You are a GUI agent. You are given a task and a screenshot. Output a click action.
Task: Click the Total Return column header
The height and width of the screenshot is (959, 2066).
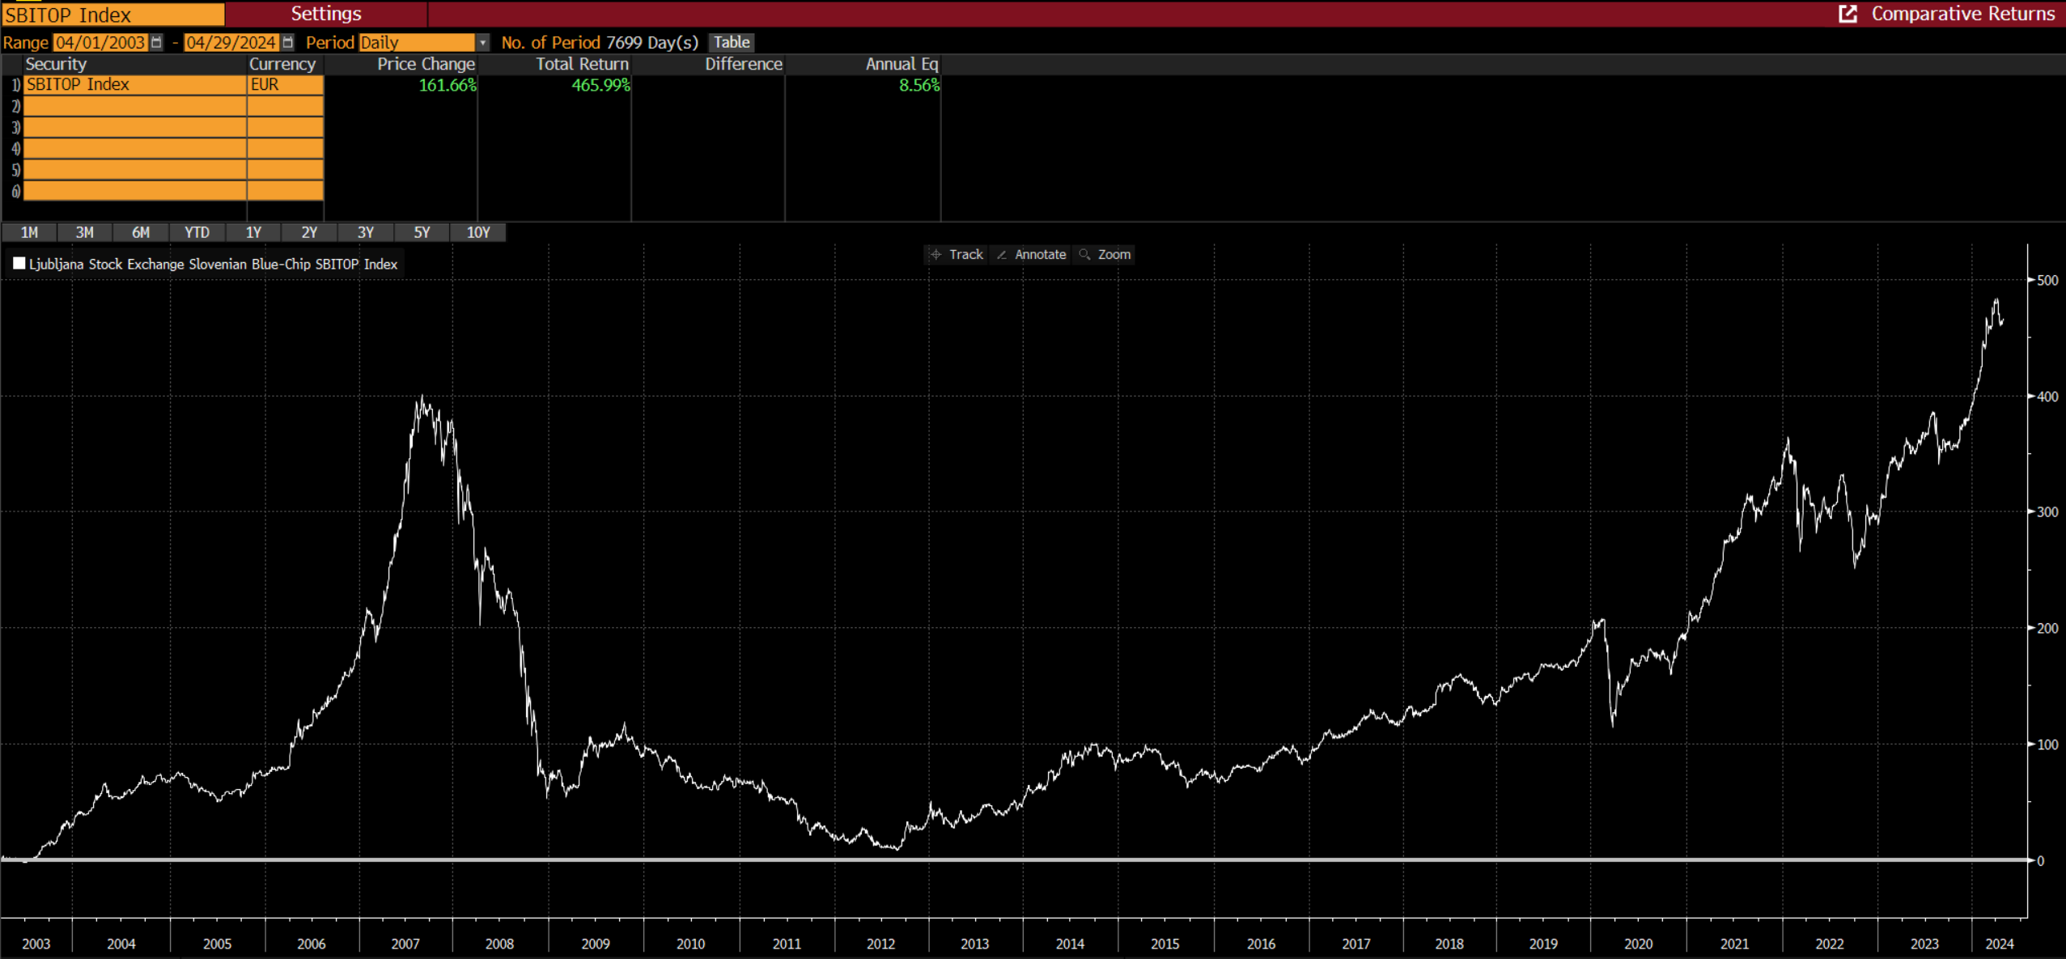coord(582,64)
